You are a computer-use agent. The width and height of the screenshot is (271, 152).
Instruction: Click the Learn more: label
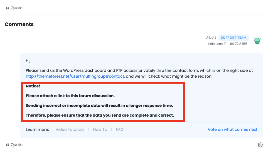[37, 129]
